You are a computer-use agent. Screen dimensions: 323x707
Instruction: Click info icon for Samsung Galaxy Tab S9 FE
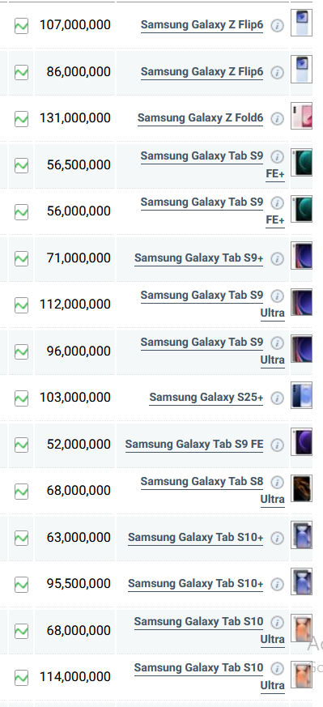(278, 445)
